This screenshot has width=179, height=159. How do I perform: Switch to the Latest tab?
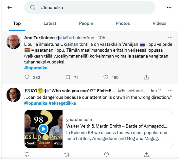coord(50,24)
